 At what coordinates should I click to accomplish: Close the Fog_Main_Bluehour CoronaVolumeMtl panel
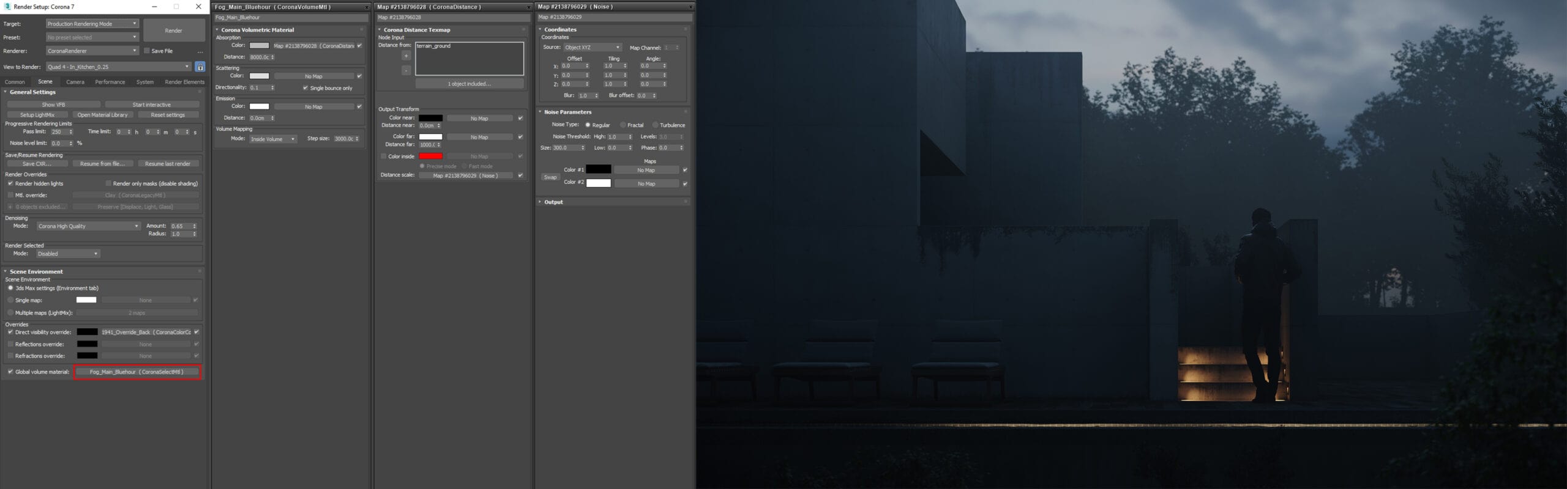point(367,7)
